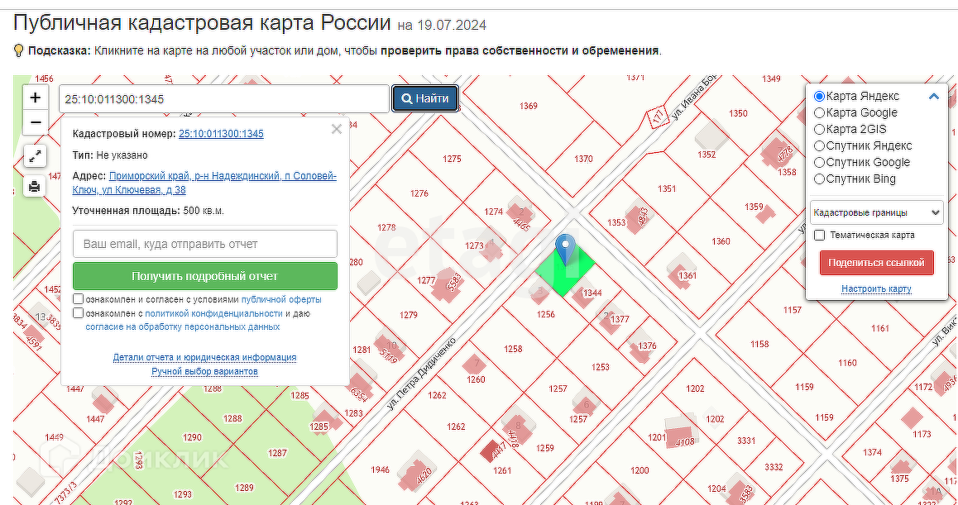The height and width of the screenshot is (505, 958).
Task: Close the parcel info popup
Action: (x=336, y=129)
